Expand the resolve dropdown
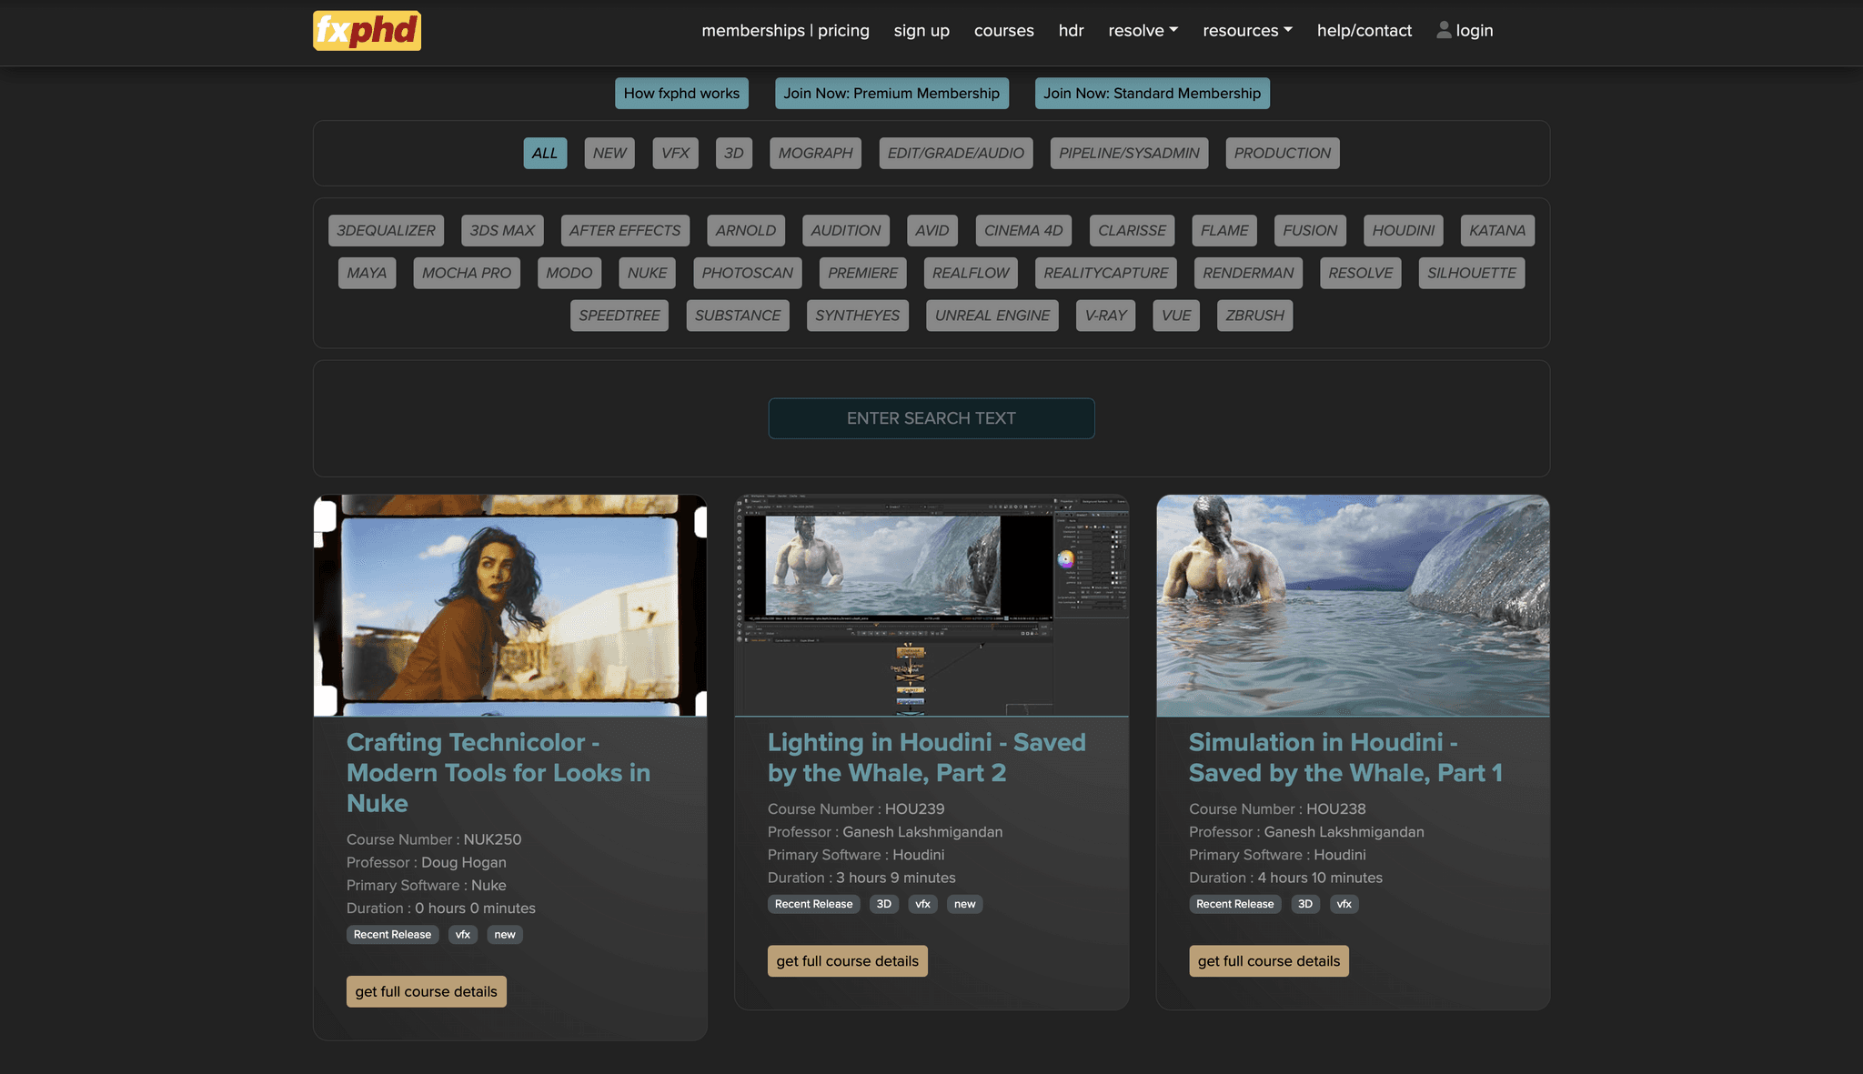Image resolution: width=1863 pixels, height=1074 pixels. click(x=1142, y=30)
